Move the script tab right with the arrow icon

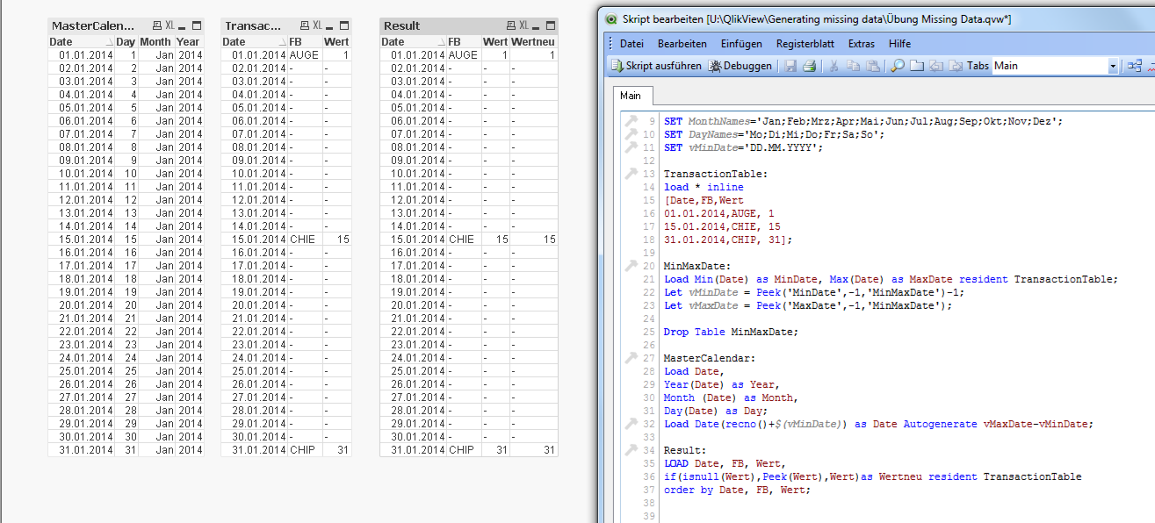pos(955,66)
